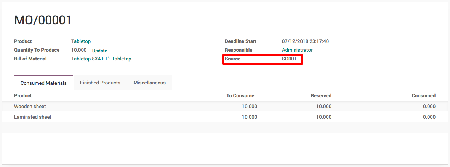The width and height of the screenshot is (450, 167).
Task: Click the Quantity To Produce value 10.000
Action: [78, 50]
